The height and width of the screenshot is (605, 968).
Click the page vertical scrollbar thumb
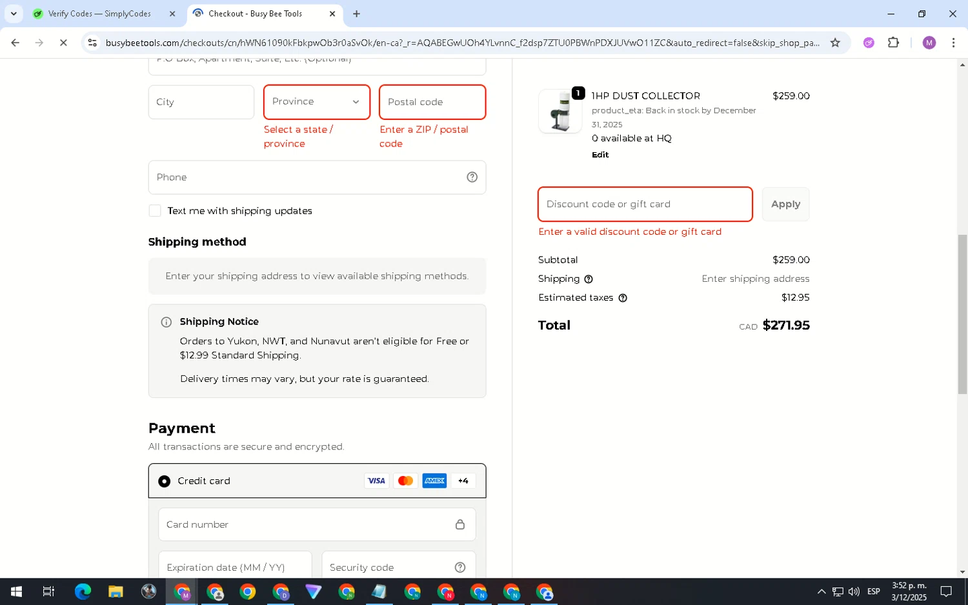pos(962,315)
